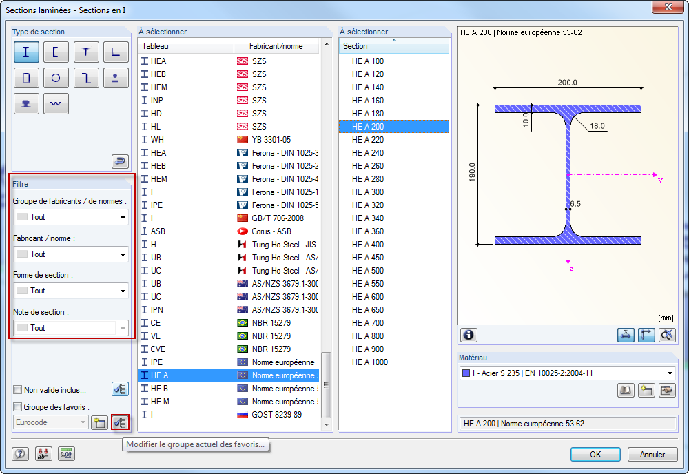This screenshot has width=689, height=474.
Task: Select section HE A 600
Action: (393, 297)
